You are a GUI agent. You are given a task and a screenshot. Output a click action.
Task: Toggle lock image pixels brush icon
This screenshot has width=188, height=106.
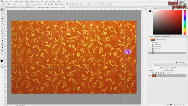pyautogui.click(x=156, y=73)
